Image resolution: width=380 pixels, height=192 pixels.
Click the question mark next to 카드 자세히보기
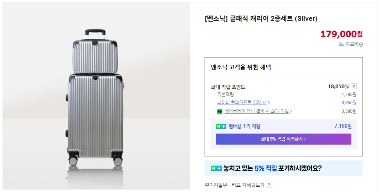pos(269,185)
